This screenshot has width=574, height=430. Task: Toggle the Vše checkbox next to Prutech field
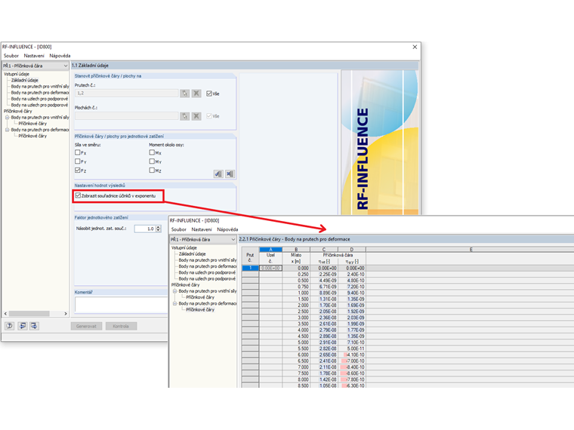209,94
